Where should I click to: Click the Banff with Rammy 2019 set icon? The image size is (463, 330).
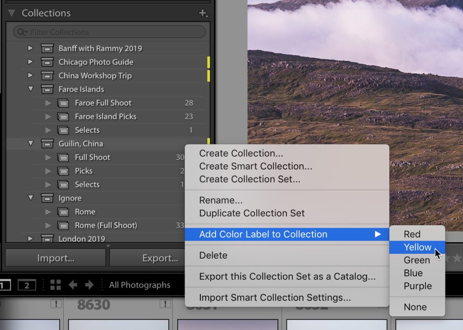coord(47,48)
